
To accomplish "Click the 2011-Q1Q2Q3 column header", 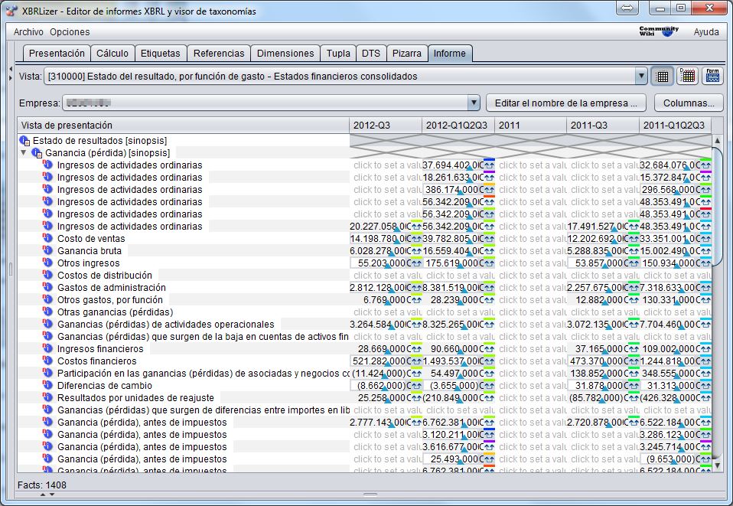I will pyautogui.click(x=675, y=126).
